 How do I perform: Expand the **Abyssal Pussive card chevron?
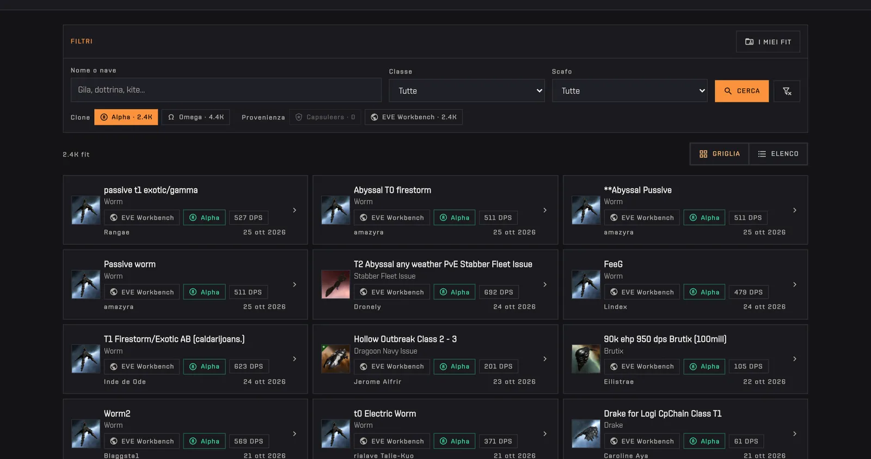point(795,210)
